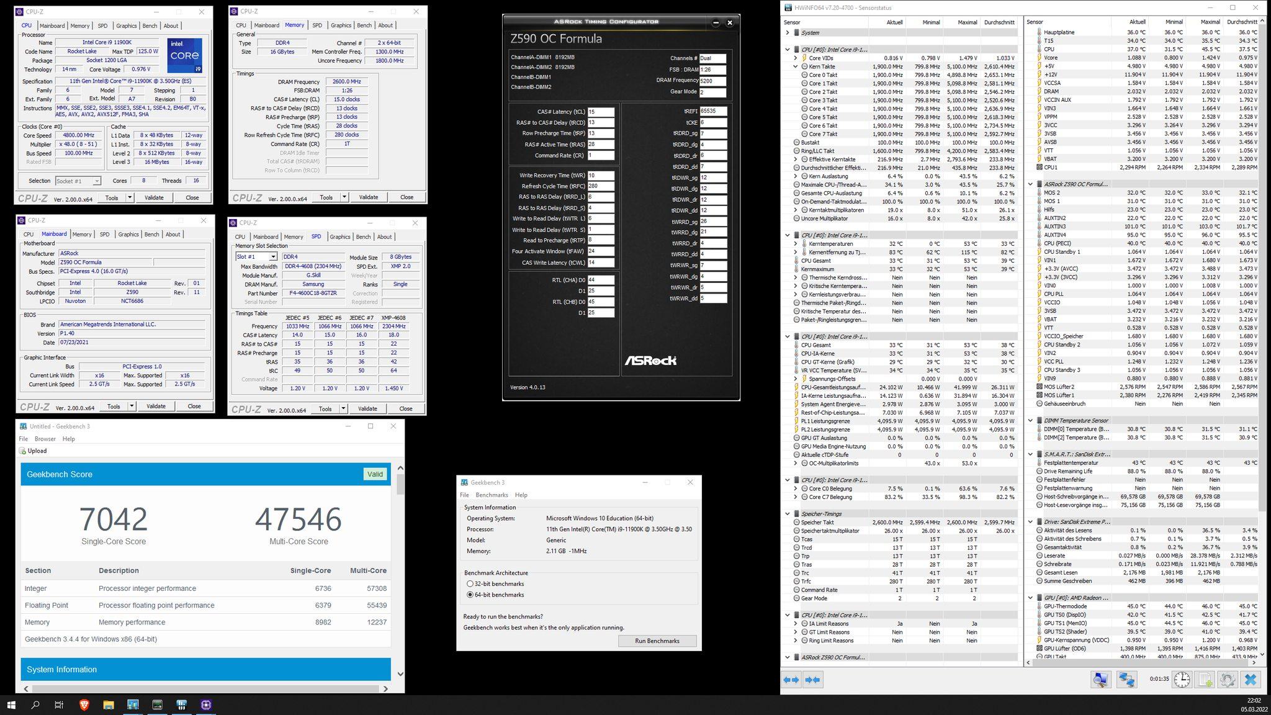Click the Upload icon in Geekbench results
Screen dimensions: 1271x715
point(22,451)
